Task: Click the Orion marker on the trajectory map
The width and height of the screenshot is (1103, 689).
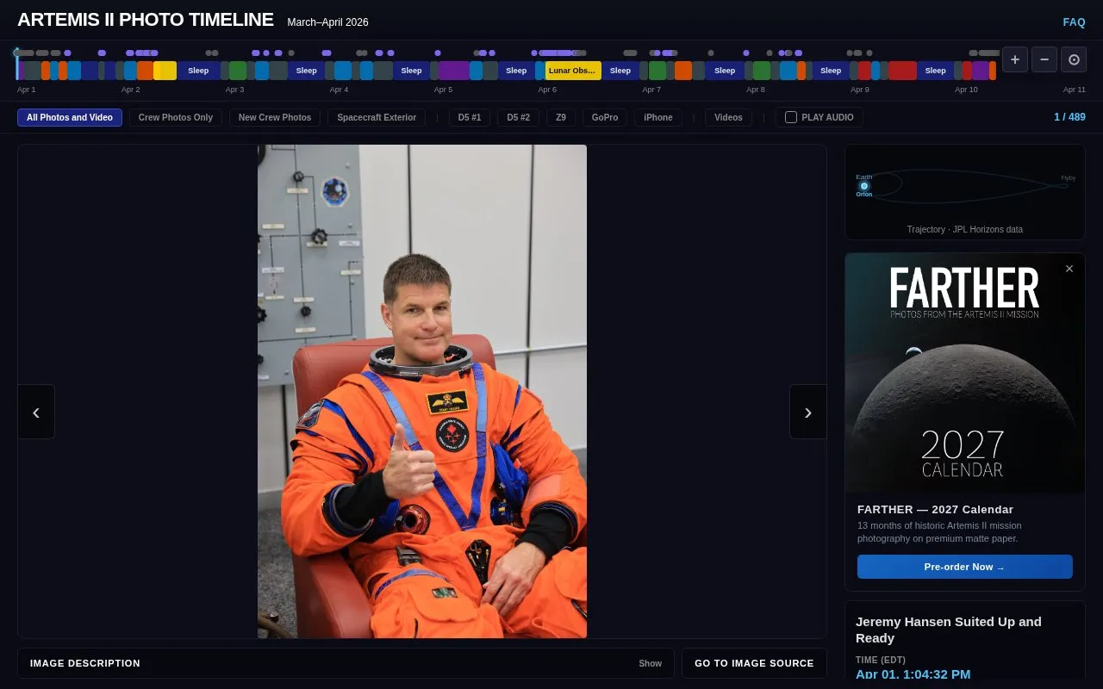Action: (x=864, y=186)
